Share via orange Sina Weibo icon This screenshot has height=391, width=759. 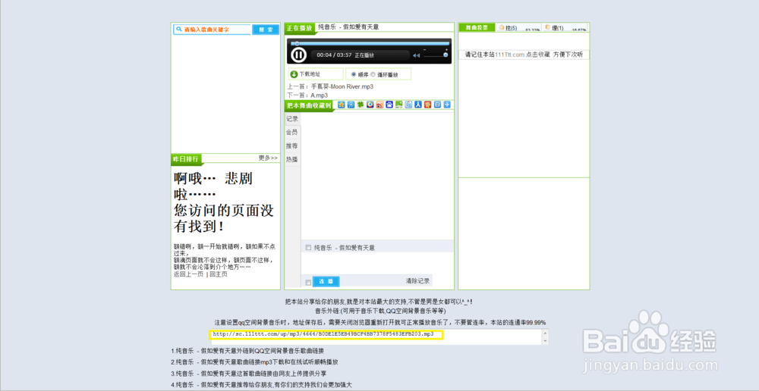tap(380, 105)
